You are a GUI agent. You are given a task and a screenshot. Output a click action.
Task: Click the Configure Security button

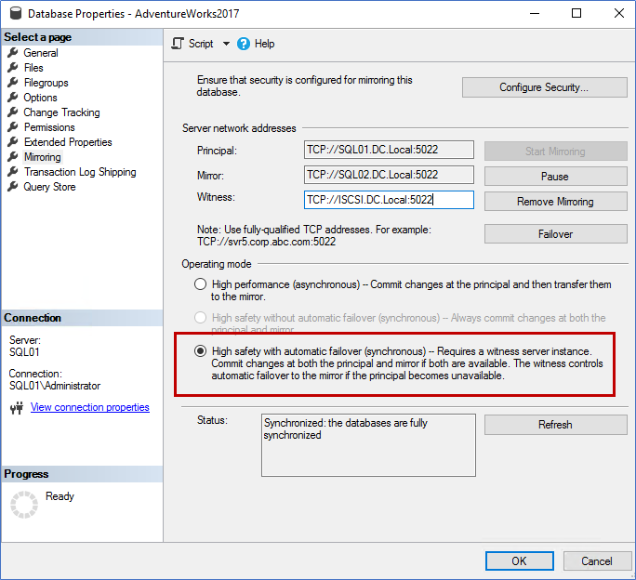point(544,87)
